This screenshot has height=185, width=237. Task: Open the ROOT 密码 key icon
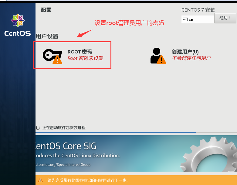(52, 57)
